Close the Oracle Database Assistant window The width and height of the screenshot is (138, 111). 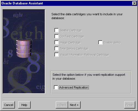tap(134, 3)
